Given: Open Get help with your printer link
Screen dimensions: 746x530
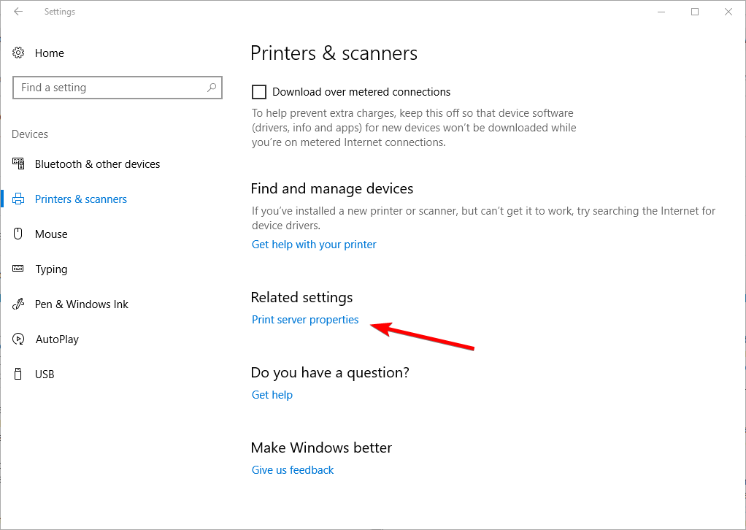Looking at the screenshot, I should [x=314, y=245].
